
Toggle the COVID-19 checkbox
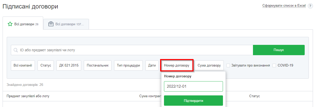[274, 65]
